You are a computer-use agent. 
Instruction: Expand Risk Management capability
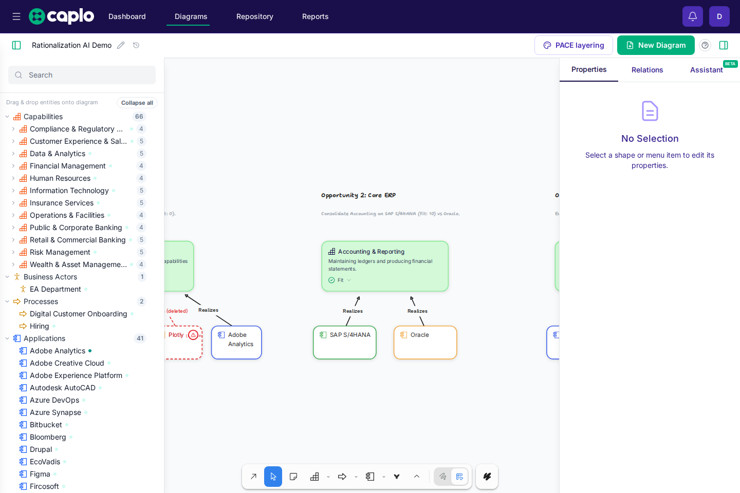coord(13,252)
